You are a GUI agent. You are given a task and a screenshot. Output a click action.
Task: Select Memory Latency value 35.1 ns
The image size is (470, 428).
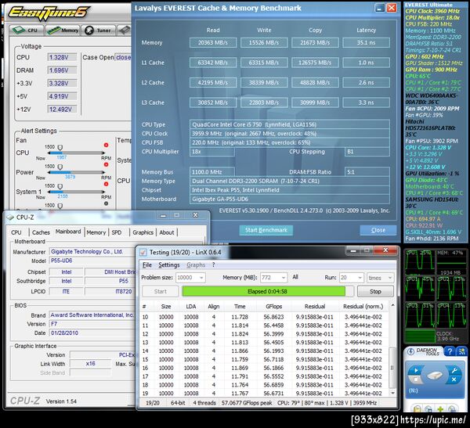(367, 42)
